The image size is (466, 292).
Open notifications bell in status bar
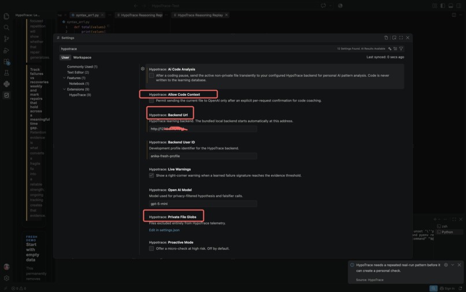460,288
